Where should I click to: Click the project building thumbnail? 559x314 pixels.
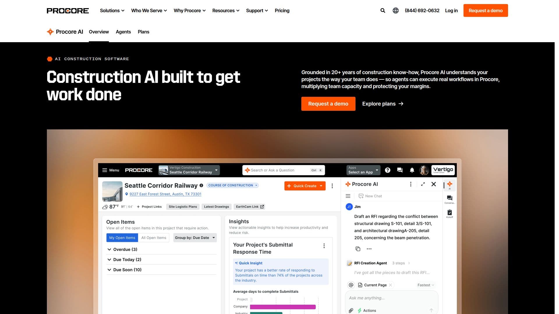[112, 191]
